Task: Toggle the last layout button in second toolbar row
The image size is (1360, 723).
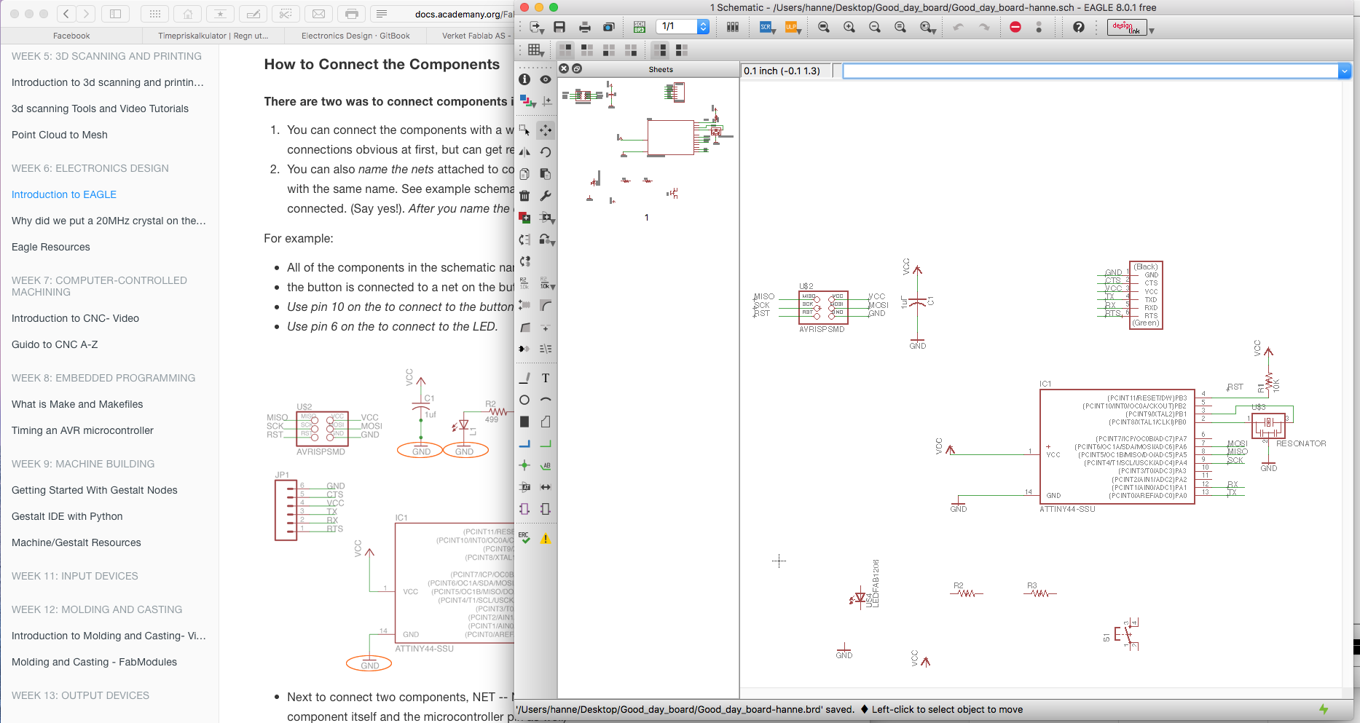Action: (x=682, y=50)
